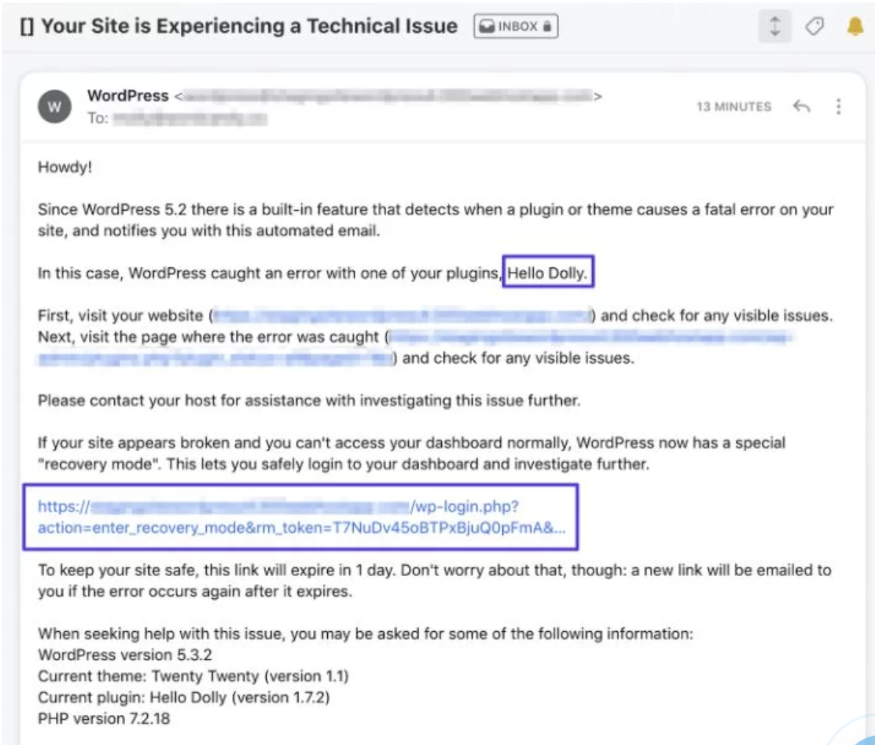Click WordPress version 5.3.2 line
The width and height of the screenshot is (875, 745).
point(125,655)
